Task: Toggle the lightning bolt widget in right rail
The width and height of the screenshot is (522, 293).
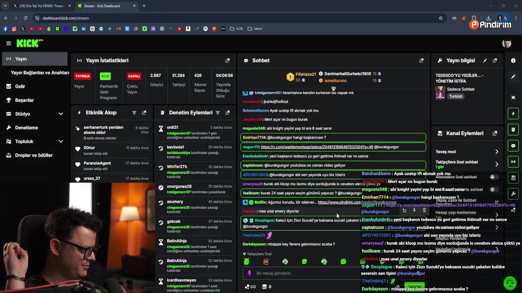Action: click(513, 113)
